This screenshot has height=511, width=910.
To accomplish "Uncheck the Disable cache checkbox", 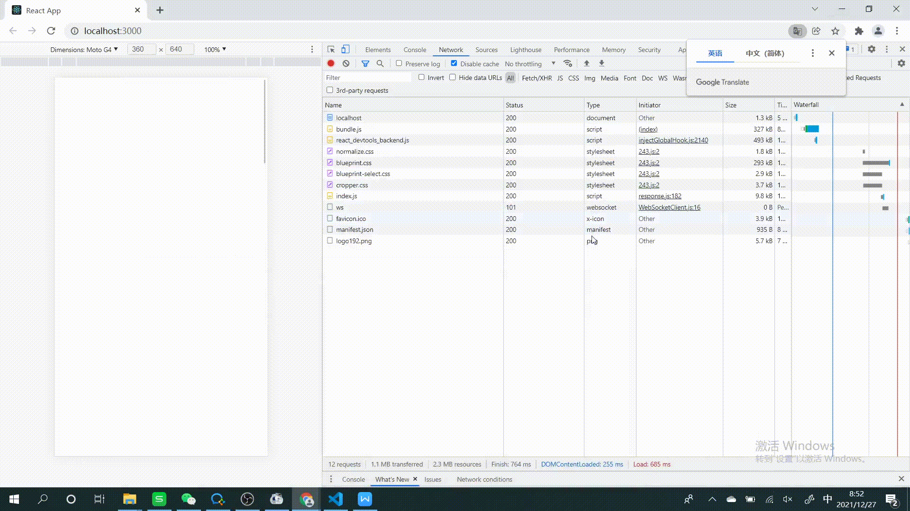I will [x=454, y=63].
